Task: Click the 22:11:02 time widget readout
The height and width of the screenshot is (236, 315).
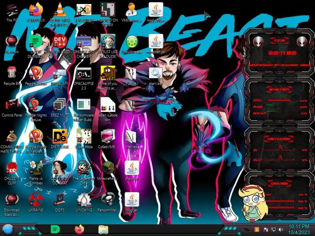Action: 282,53
